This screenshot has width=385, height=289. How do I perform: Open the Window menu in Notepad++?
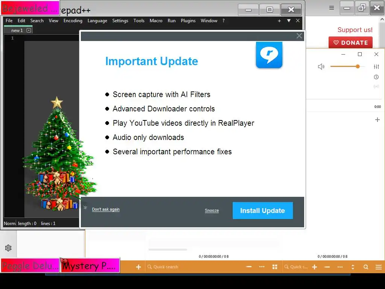click(209, 21)
